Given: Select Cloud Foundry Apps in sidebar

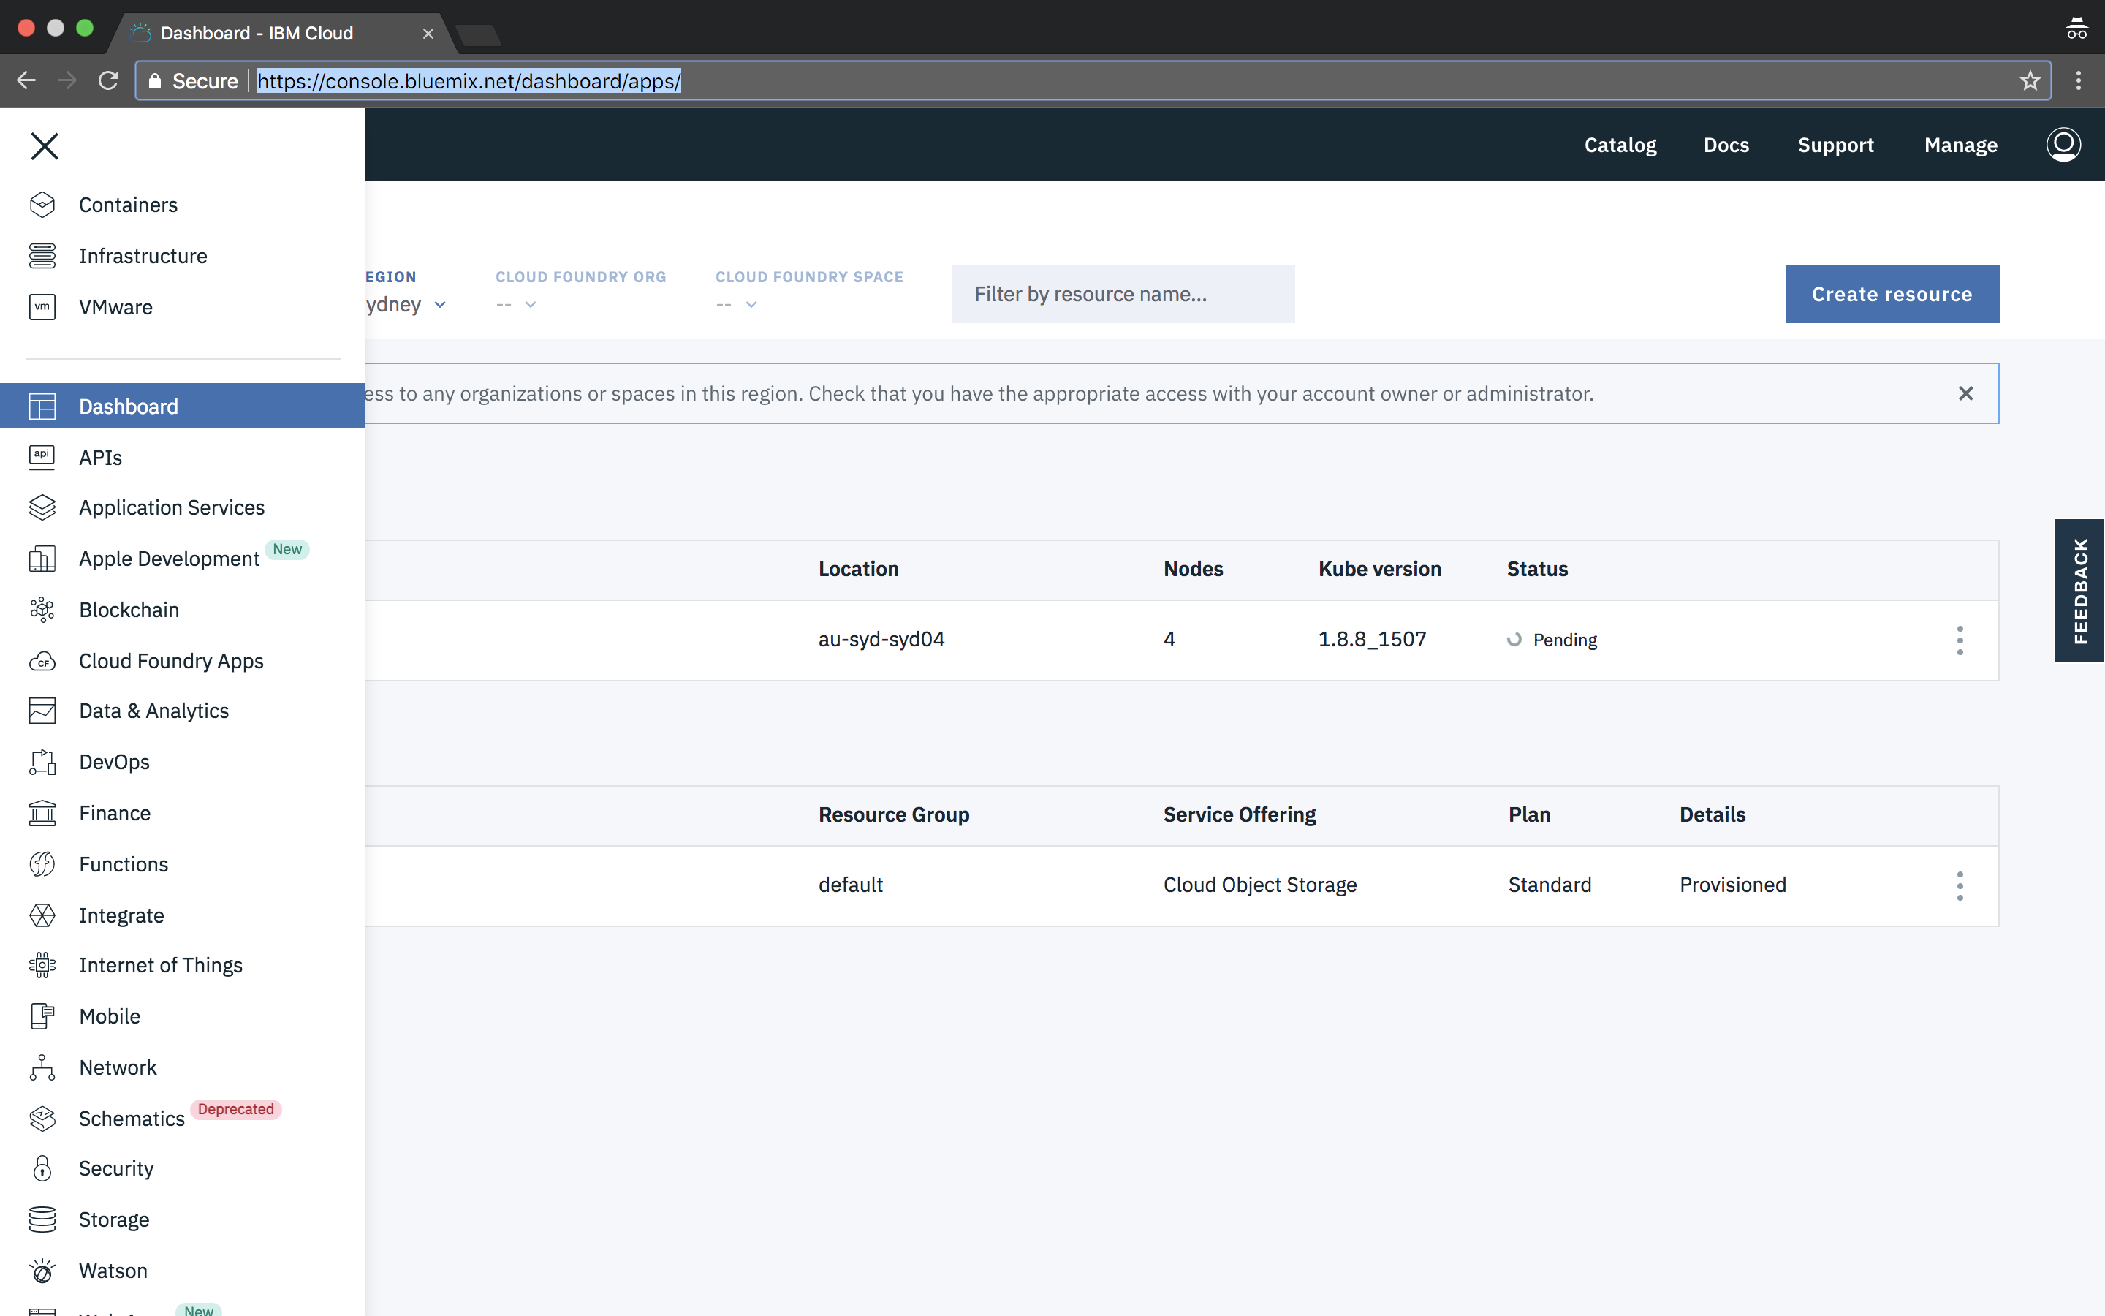Looking at the screenshot, I should pyautogui.click(x=170, y=661).
